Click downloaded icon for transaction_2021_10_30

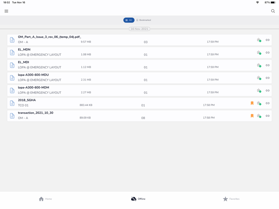(x=259, y=116)
